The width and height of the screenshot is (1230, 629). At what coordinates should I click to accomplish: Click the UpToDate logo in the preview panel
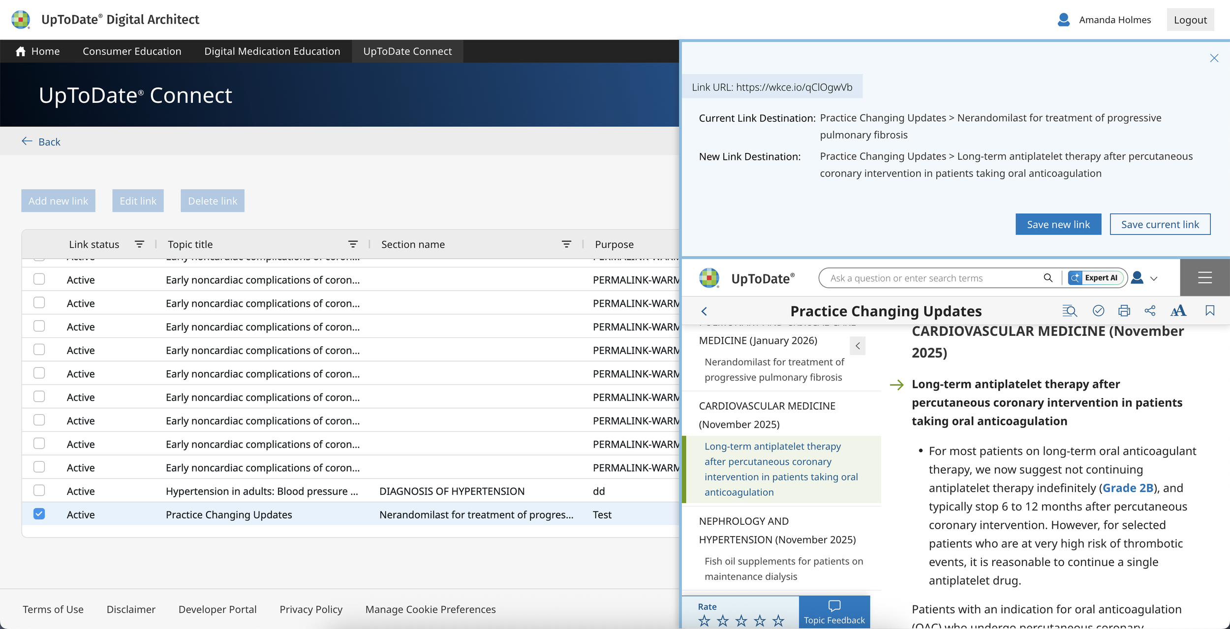coord(709,278)
